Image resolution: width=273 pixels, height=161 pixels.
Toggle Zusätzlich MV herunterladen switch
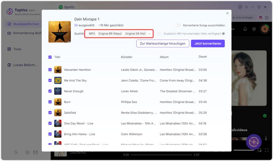point(158,33)
